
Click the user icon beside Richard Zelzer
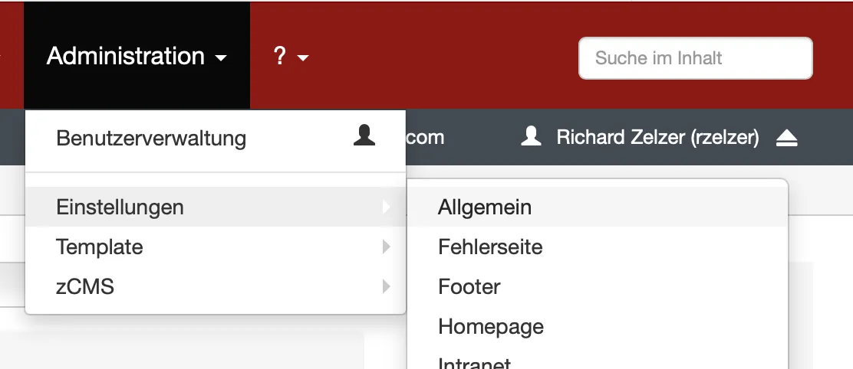tap(531, 137)
